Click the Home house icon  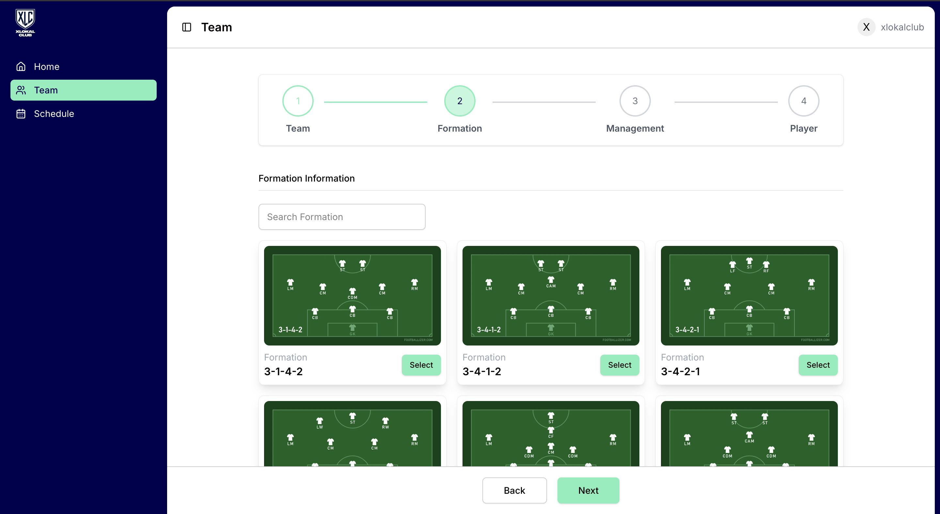(x=21, y=66)
